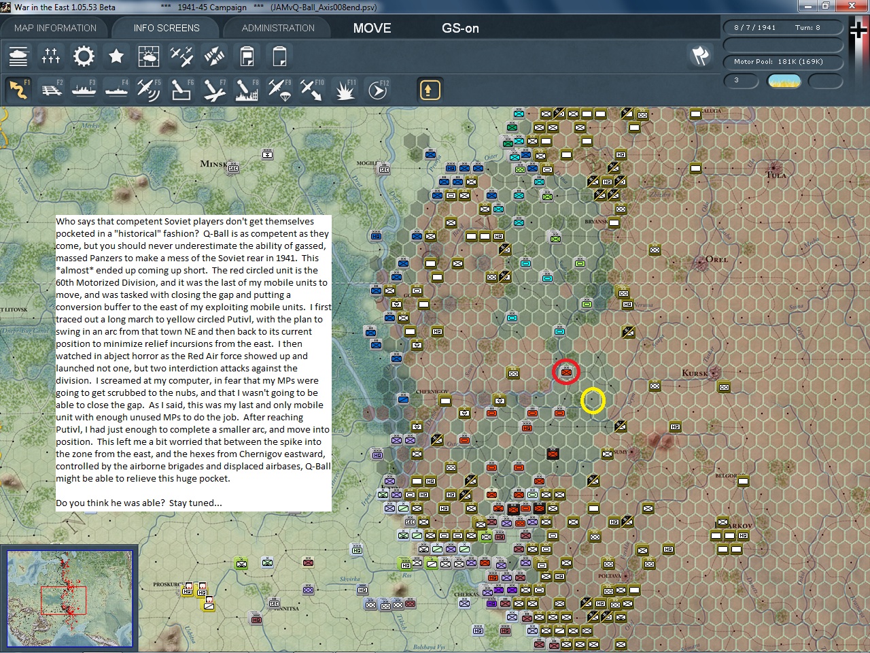
Task: Open the Losses screen with crosses icon
Action: [x=51, y=56]
